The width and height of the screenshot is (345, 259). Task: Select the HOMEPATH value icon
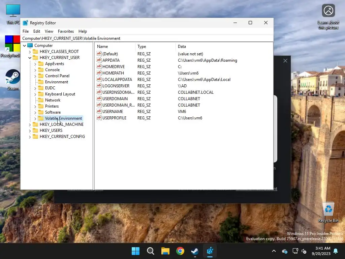[99, 73]
